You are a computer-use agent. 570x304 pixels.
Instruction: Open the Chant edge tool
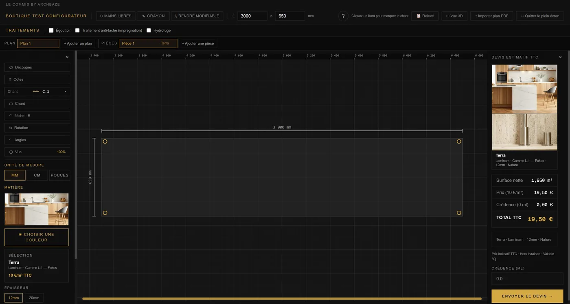(37, 104)
